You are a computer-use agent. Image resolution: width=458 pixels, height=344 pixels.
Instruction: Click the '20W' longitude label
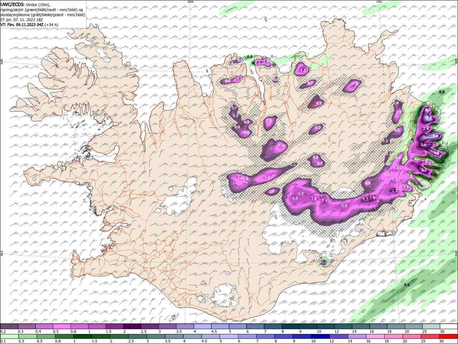coord(190,2)
